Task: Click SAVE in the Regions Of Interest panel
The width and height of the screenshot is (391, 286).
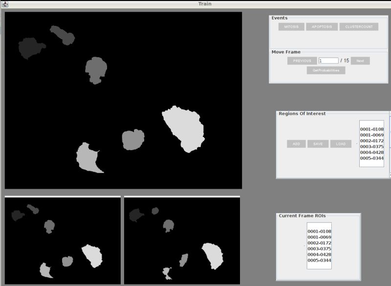Action: tap(319, 144)
